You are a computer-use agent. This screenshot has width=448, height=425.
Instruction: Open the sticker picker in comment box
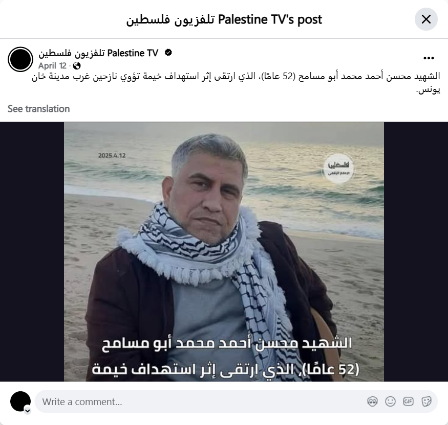pos(426,402)
